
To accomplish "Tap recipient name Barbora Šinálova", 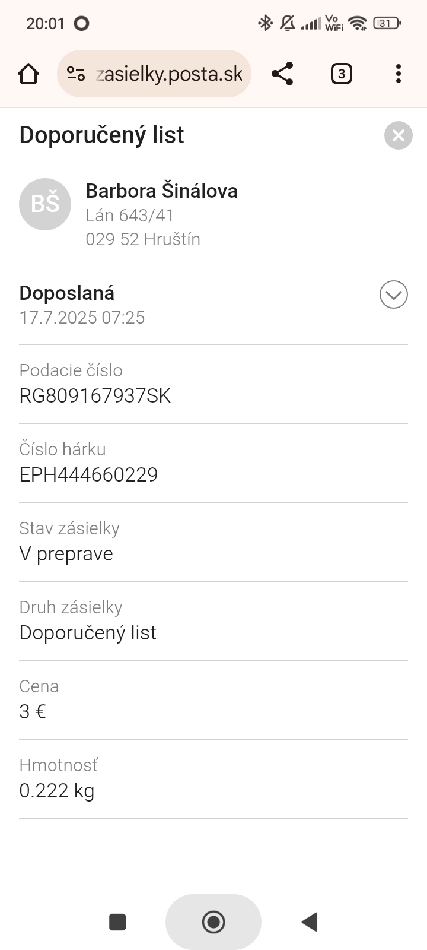I will click(161, 191).
